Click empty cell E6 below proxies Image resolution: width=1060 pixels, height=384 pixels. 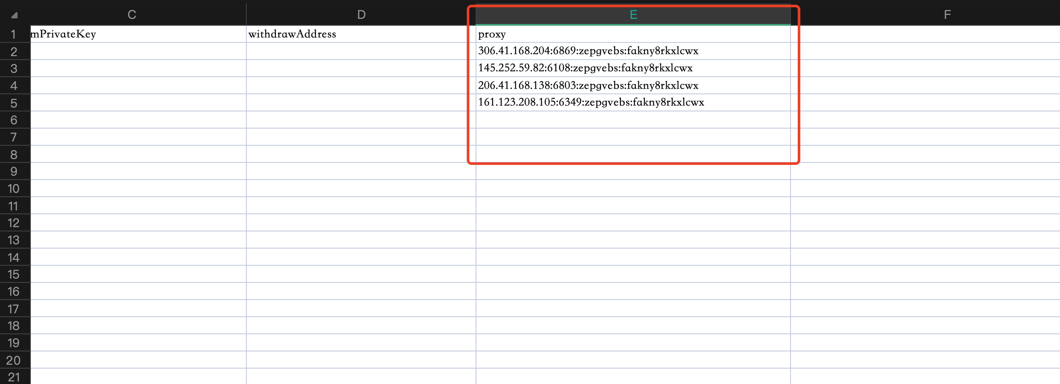click(x=633, y=120)
